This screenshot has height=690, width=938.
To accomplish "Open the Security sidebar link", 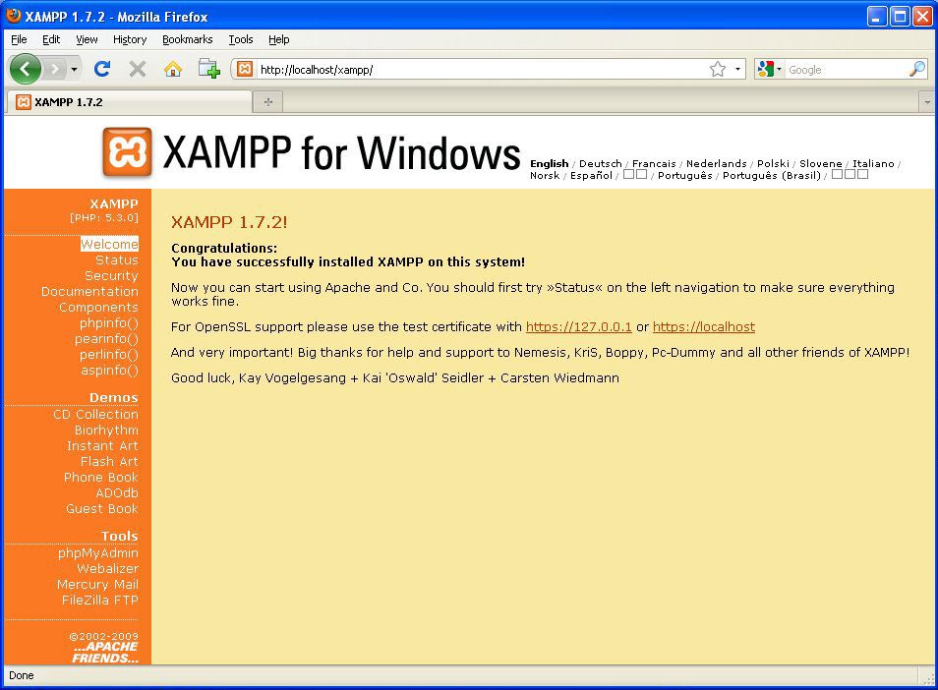I will (x=111, y=275).
